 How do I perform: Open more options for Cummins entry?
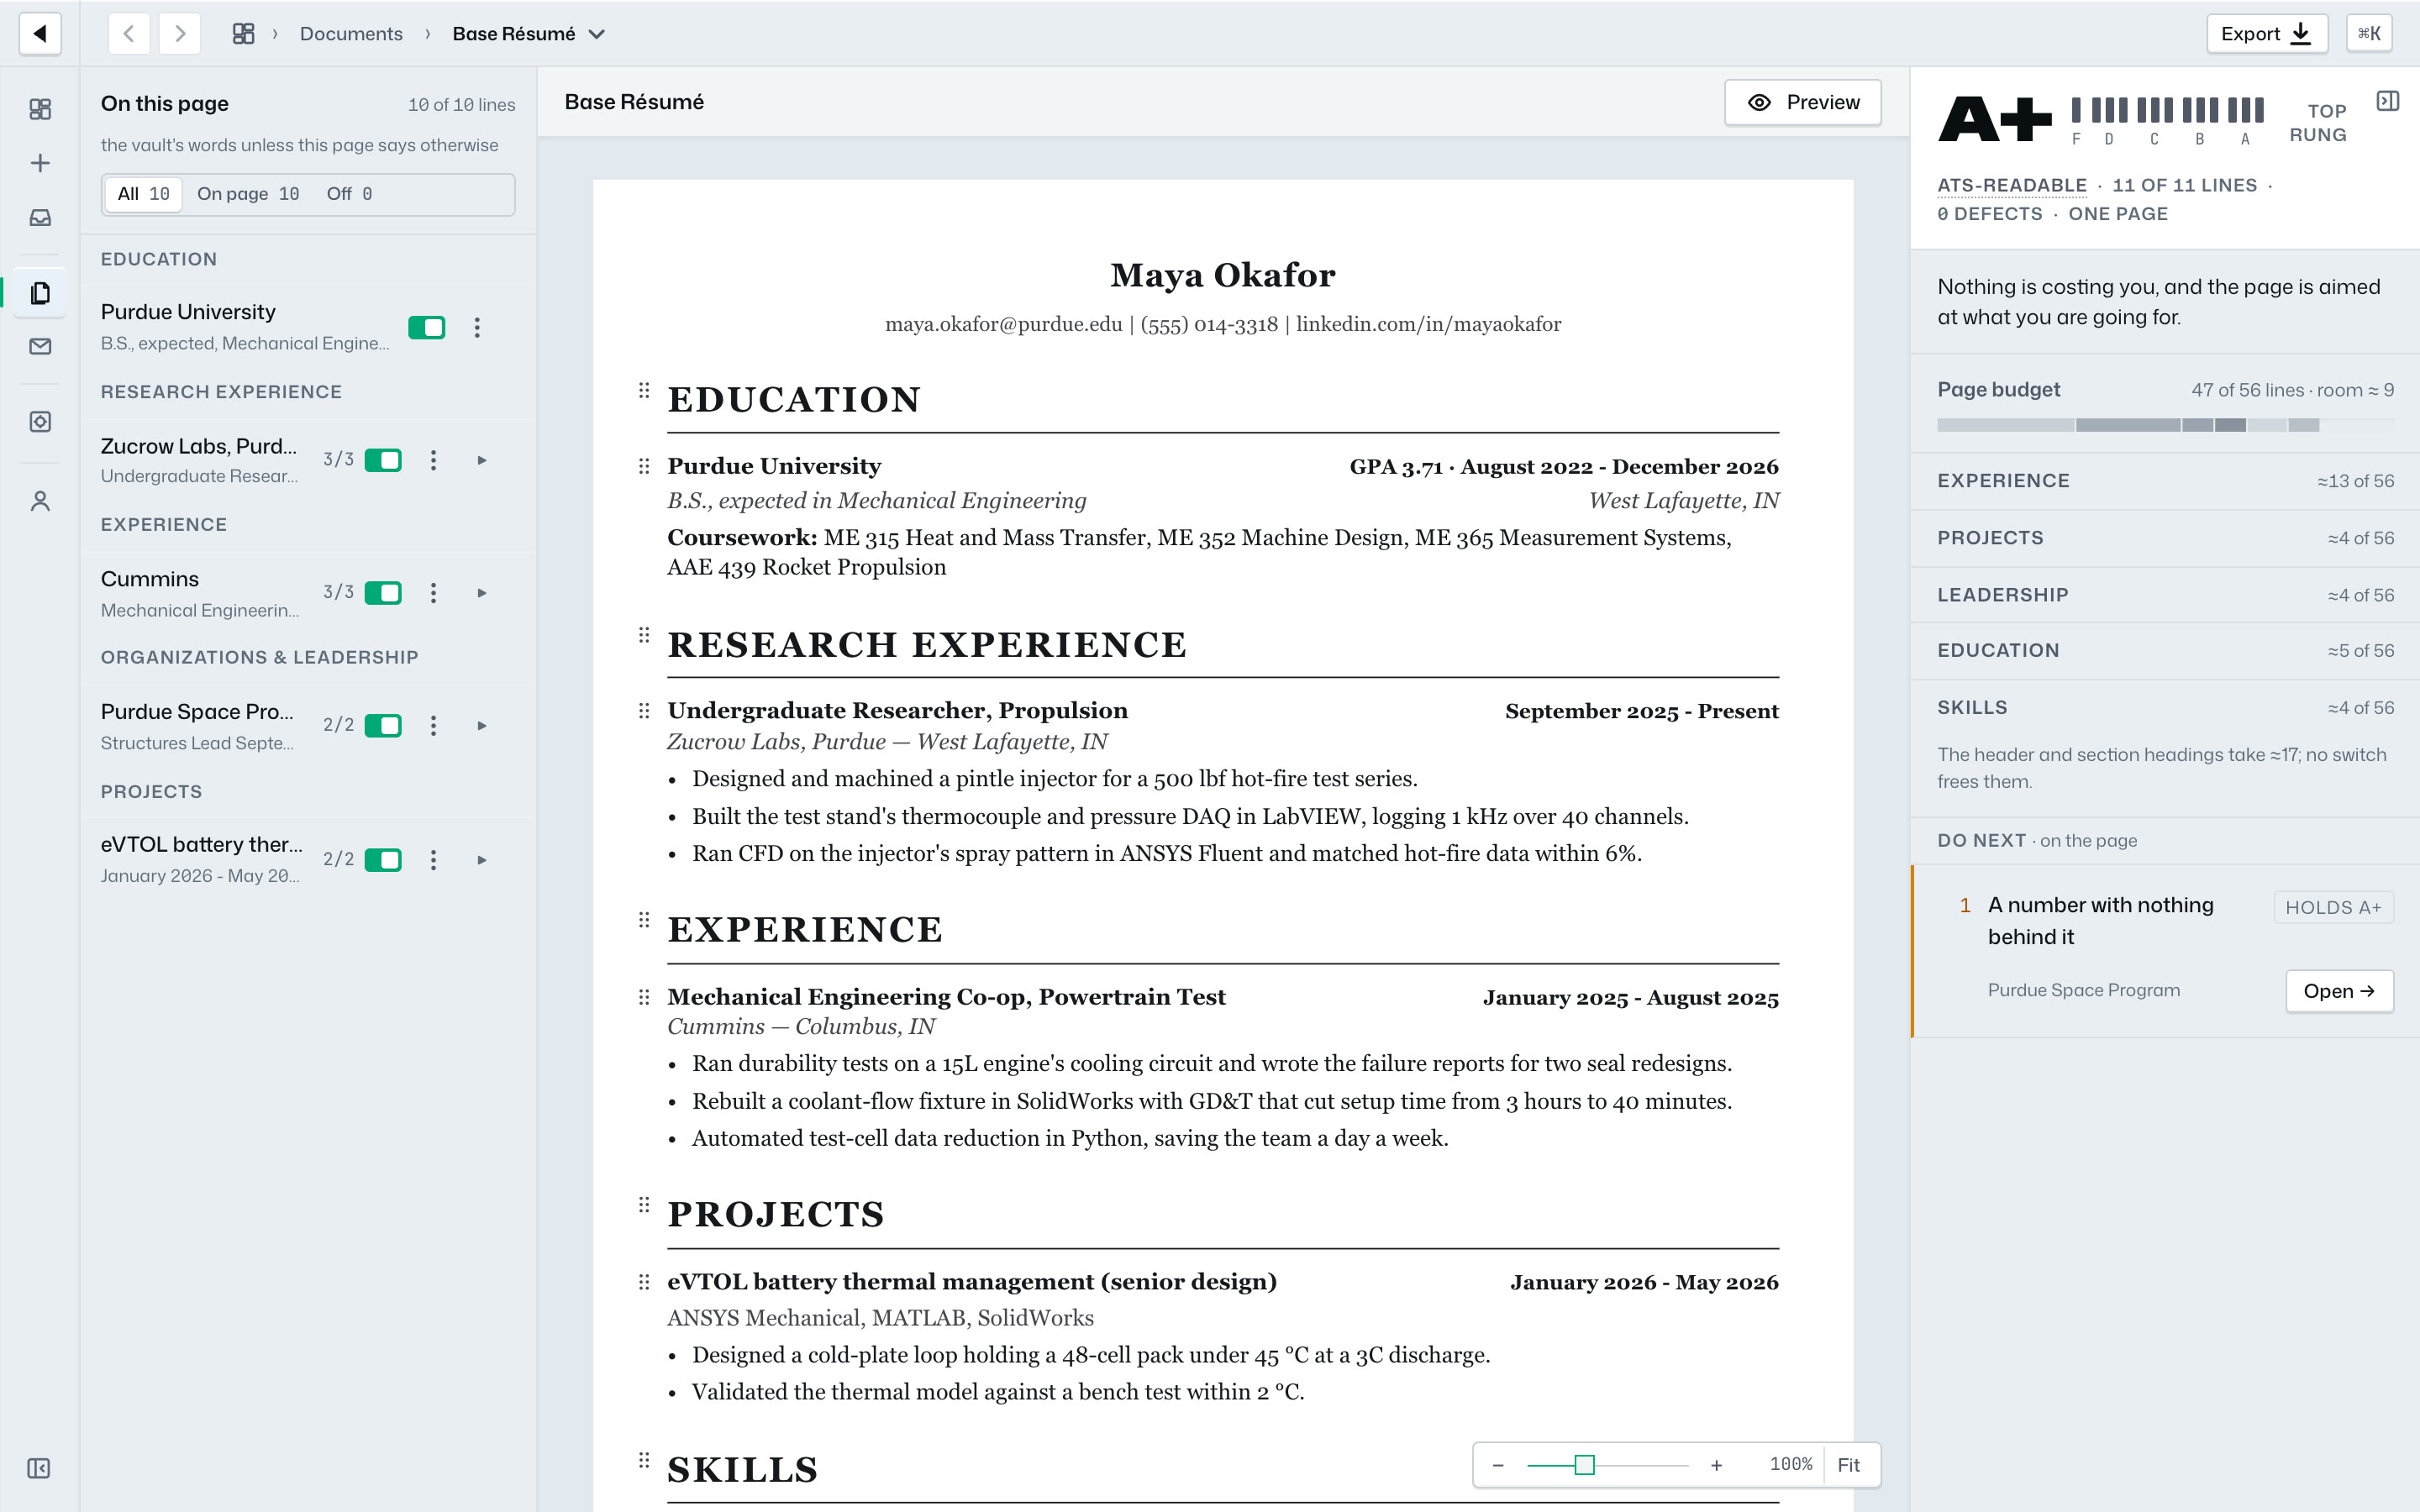pyautogui.click(x=433, y=593)
